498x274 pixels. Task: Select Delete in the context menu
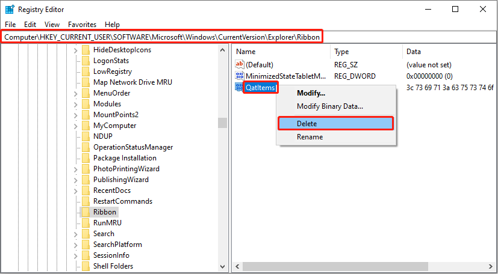coord(336,124)
